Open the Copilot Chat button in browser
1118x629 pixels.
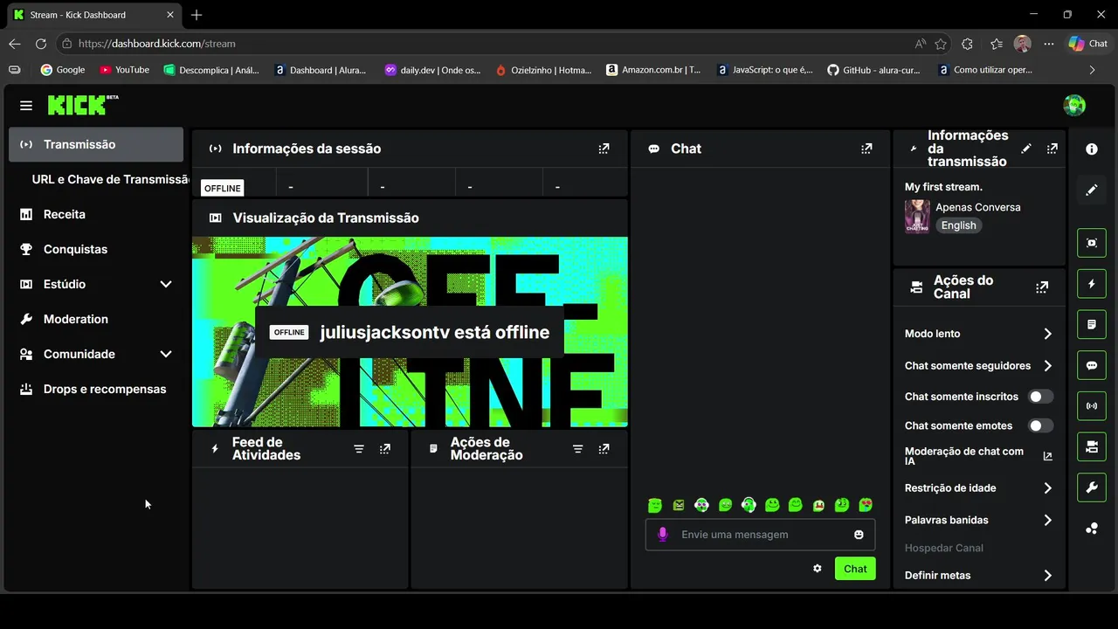click(1088, 44)
